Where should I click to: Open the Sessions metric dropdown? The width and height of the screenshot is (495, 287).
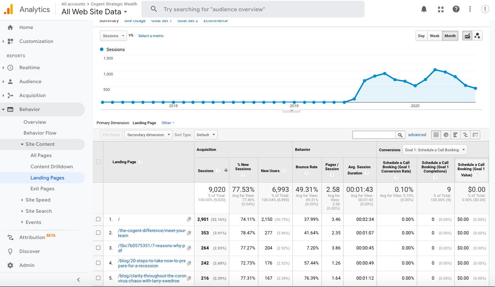(113, 36)
